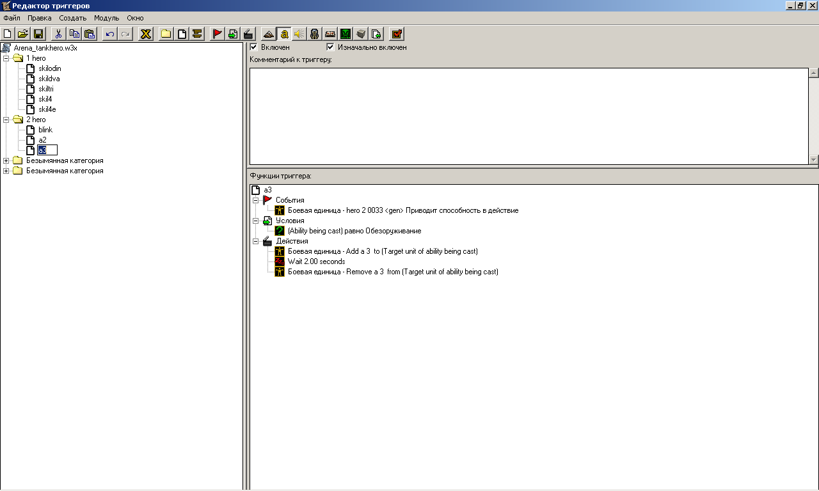
Task: Create a new category folder
Action: pos(166,34)
